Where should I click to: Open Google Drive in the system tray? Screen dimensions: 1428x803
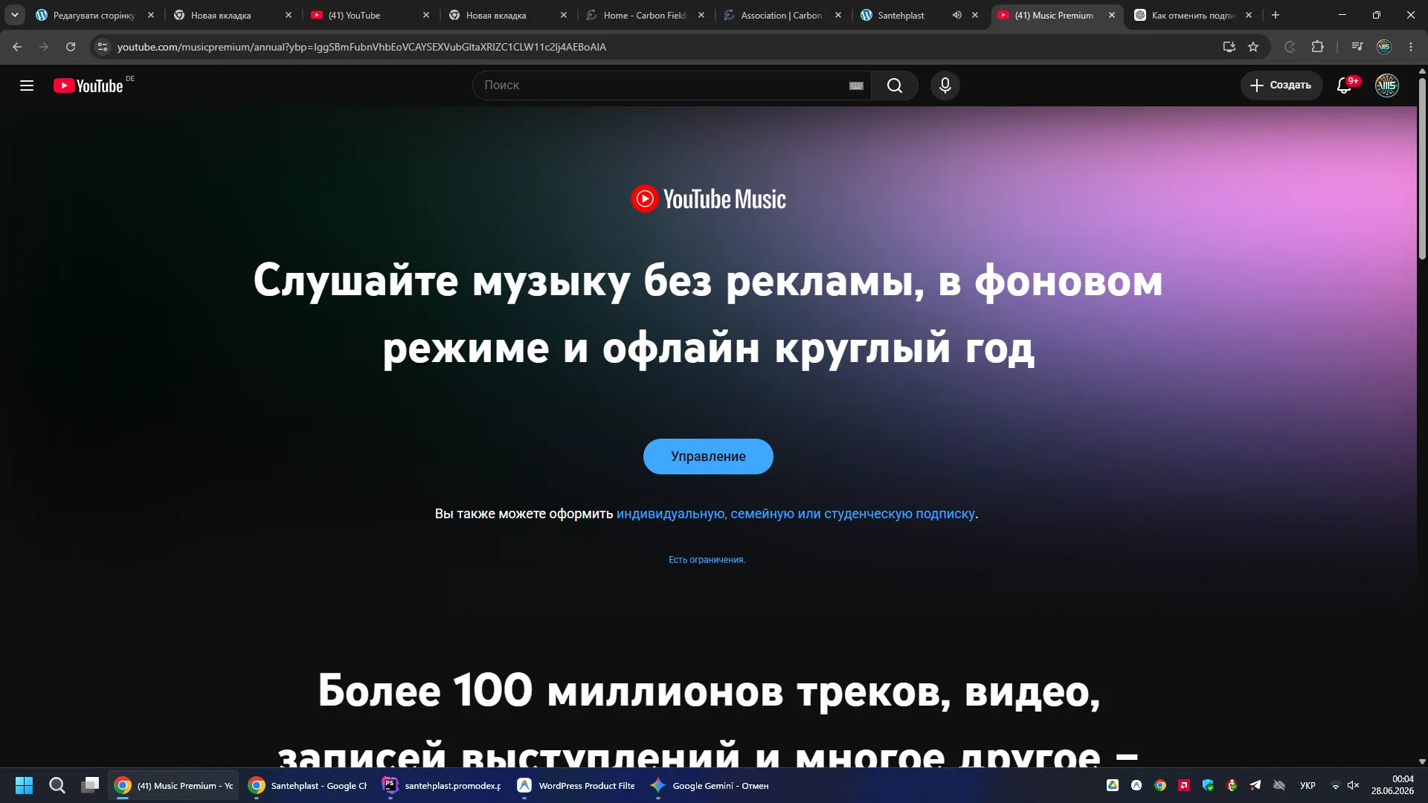click(1113, 785)
